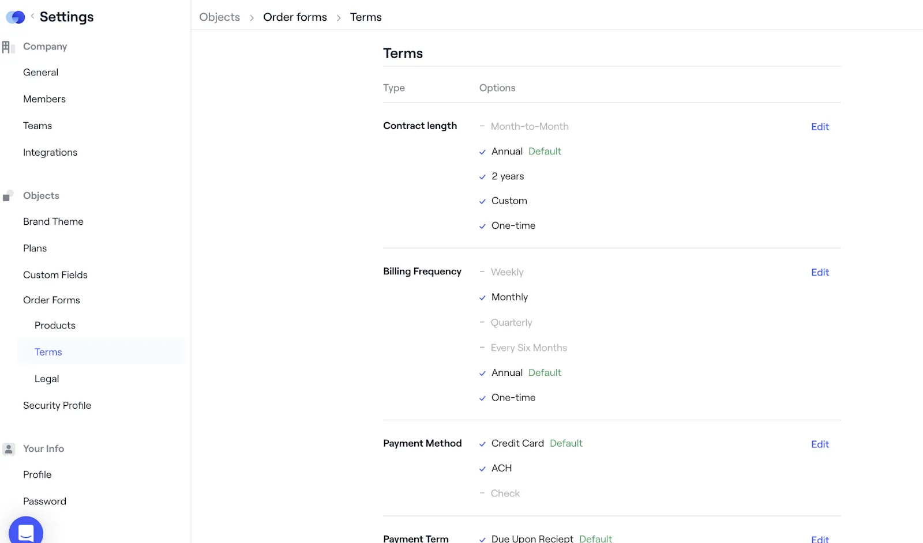Click the Objects section icon
The image size is (923, 543).
[x=8, y=196]
